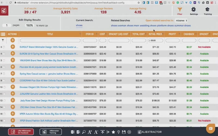Decrease font size with A- icon
This screenshot has width=218, height=136.
pos(96,132)
